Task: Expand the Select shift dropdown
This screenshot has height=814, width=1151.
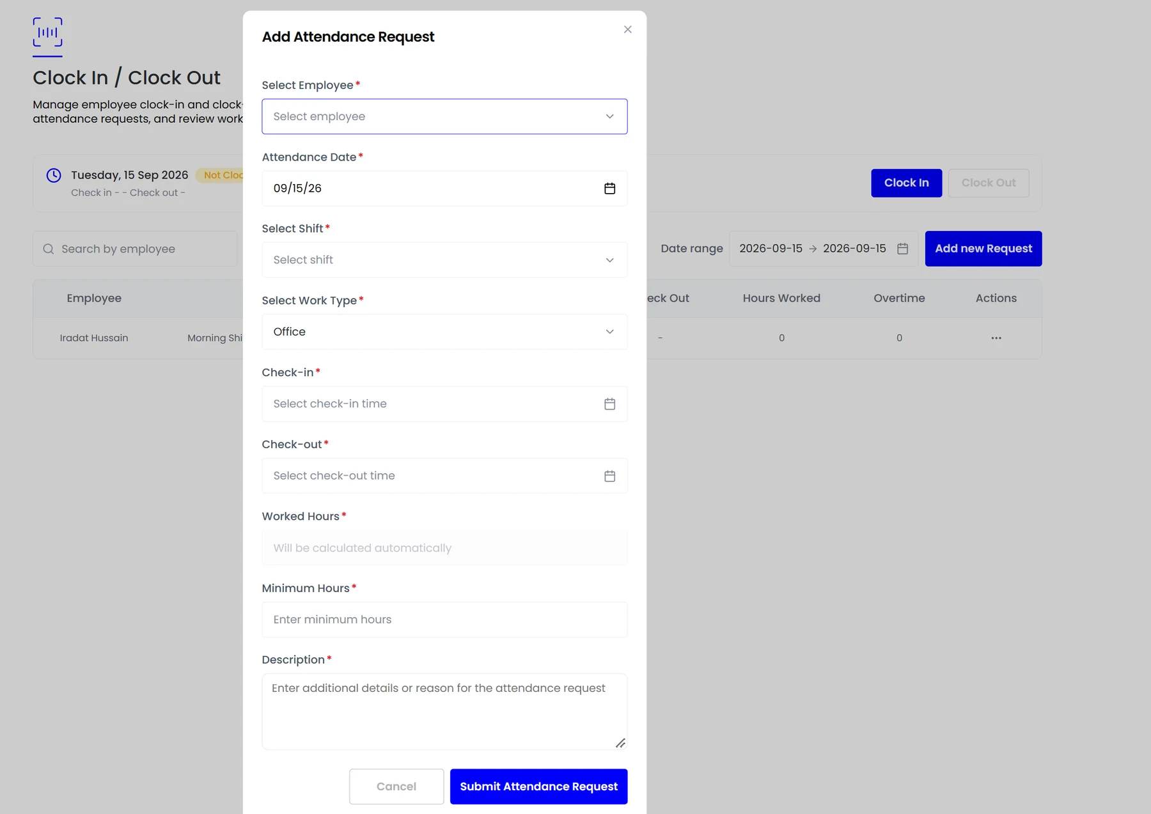Action: coord(444,260)
